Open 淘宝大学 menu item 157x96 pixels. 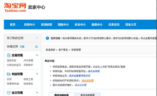coord(131,24)
